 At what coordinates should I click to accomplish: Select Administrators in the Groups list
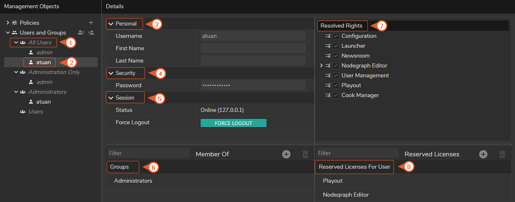(x=133, y=181)
